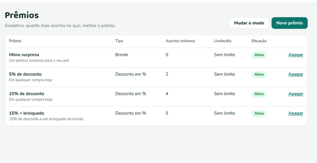Click Apagar for 5% de desconto
This screenshot has width=317, height=163.
[296, 74]
